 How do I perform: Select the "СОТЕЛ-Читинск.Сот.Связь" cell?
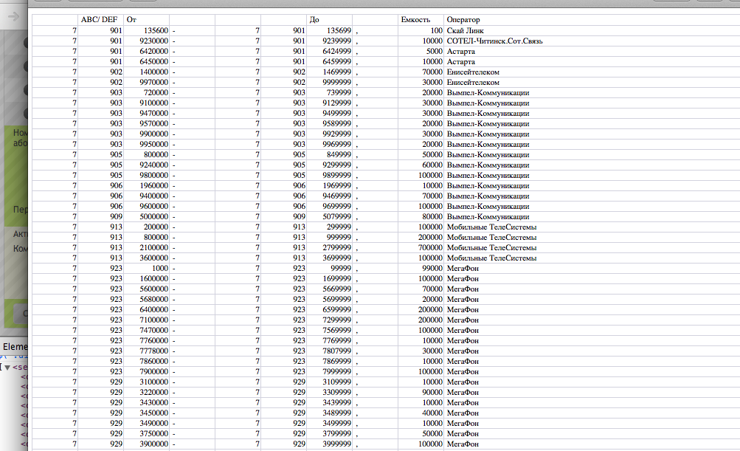tap(494, 41)
